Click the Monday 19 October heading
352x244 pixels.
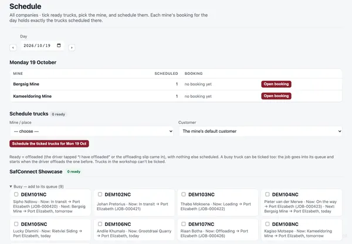click(33, 63)
